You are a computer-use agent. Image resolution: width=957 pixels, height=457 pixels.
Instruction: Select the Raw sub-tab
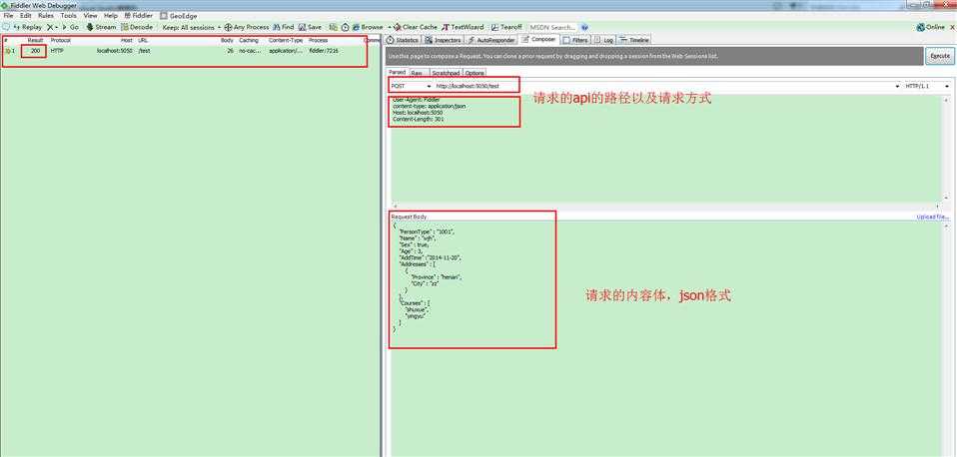[x=417, y=73]
